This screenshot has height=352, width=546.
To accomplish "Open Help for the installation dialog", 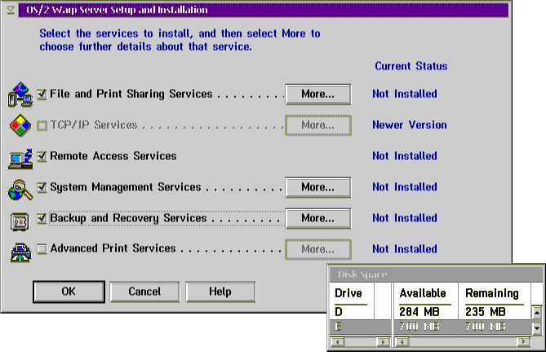I will click(220, 292).
